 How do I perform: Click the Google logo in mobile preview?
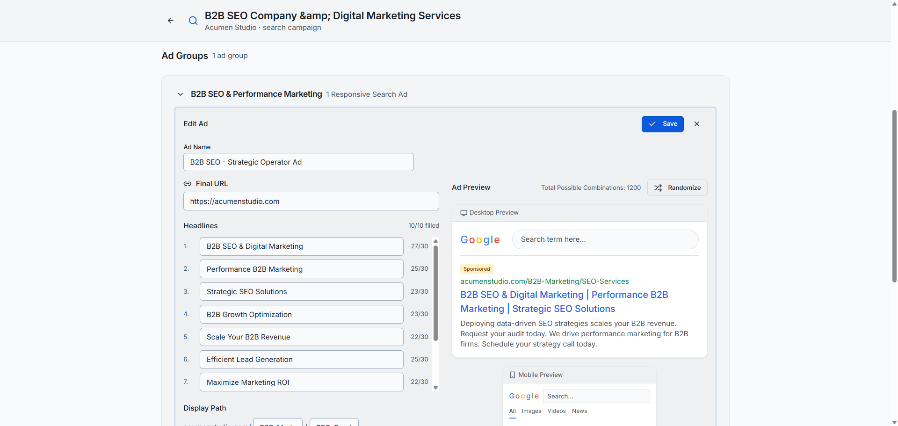tap(524, 396)
